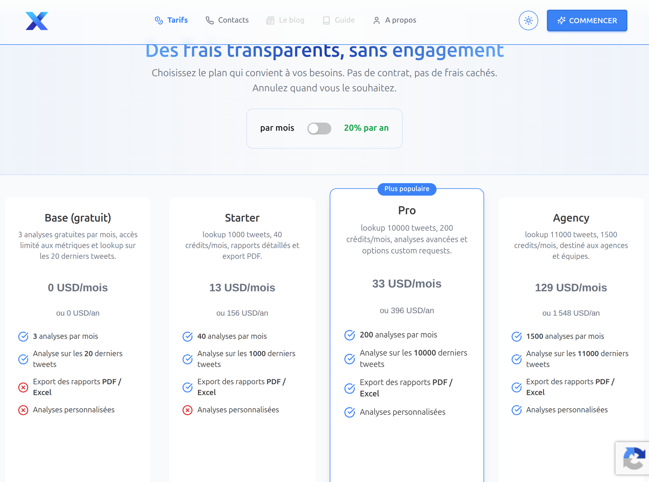Click the coins icon next to Tarifs
The width and height of the screenshot is (649, 482).
[159, 20]
